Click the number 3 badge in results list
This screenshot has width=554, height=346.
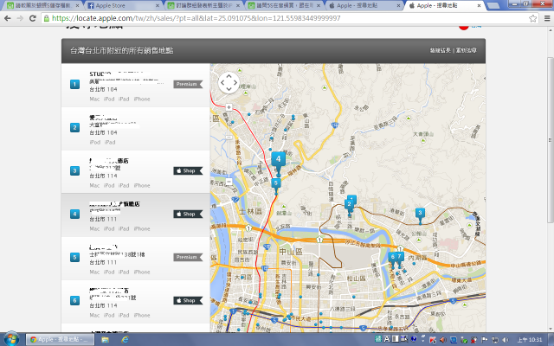[x=74, y=171]
